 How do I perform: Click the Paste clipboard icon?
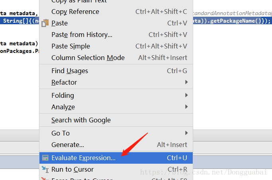tap(45, 23)
